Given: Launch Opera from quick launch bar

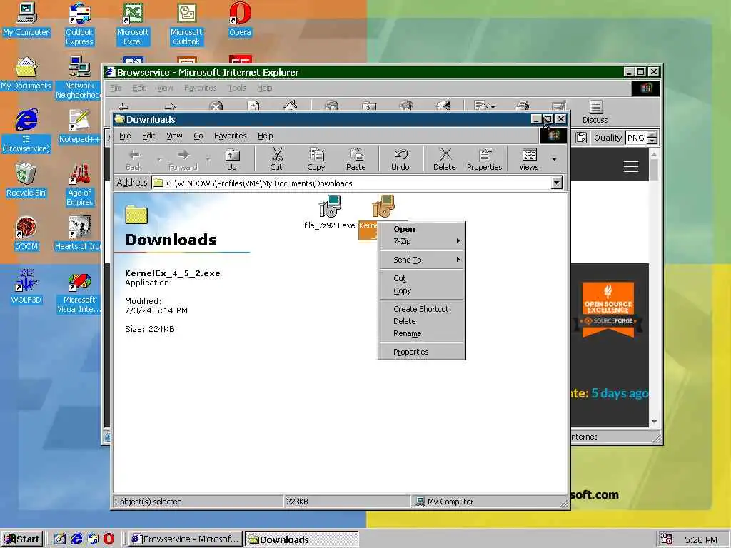Looking at the screenshot, I should [x=109, y=539].
